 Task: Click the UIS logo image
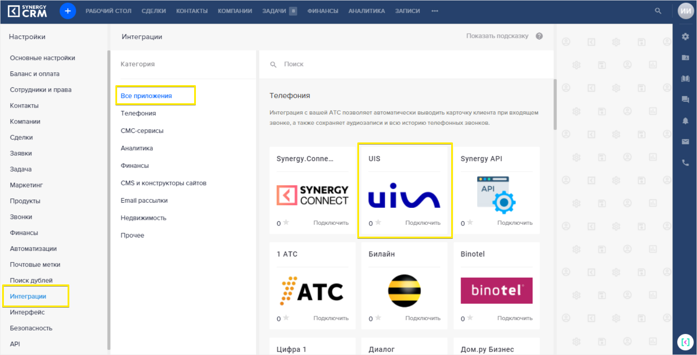[x=404, y=196]
